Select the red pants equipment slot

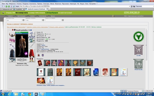click(32, 53)
